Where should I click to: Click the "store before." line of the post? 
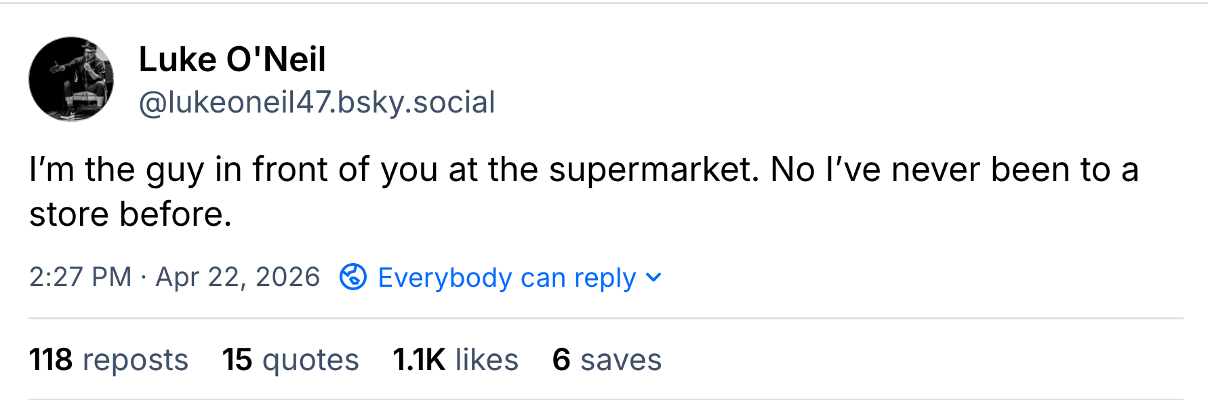(130, 214)
